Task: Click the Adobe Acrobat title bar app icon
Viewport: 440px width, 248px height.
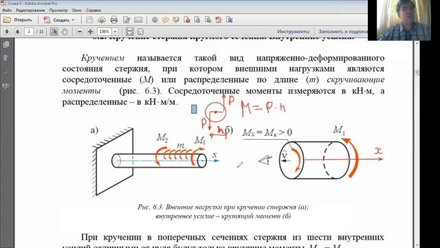Action: pyautogui.click(x=3, y=3)
